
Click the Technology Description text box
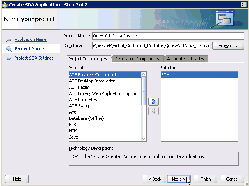click(x=154, y=159)
